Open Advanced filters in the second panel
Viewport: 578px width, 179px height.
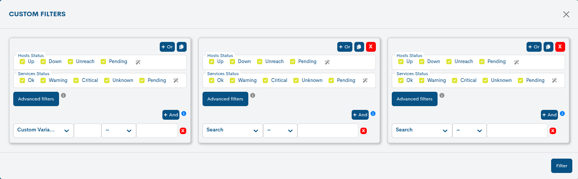(x=225, y=99)
